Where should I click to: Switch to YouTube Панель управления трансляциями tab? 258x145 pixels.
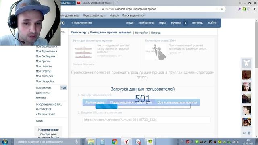coord(95,3)
